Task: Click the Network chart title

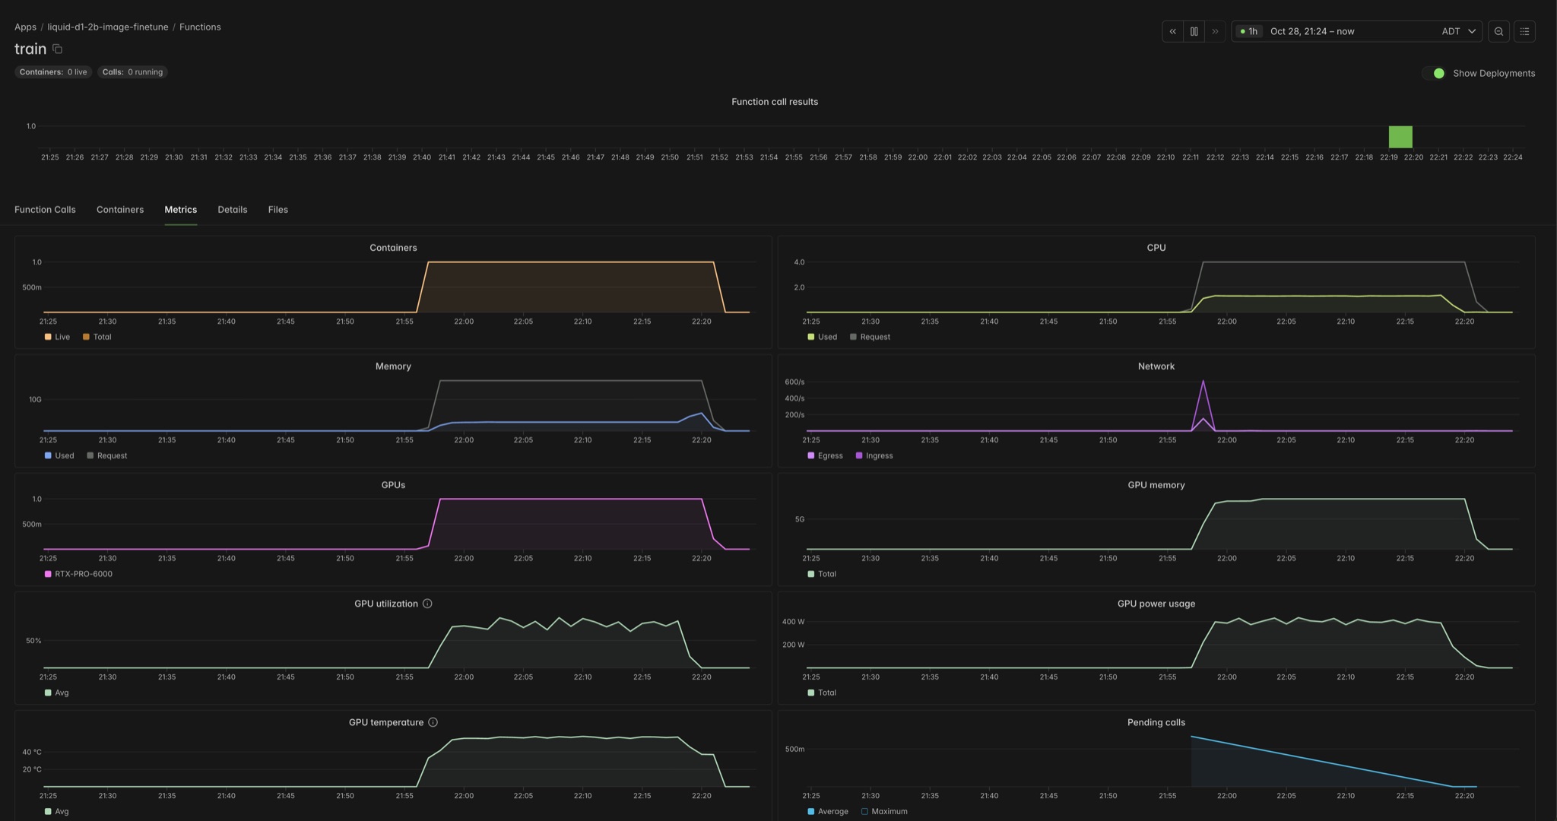Action: 1156,366
